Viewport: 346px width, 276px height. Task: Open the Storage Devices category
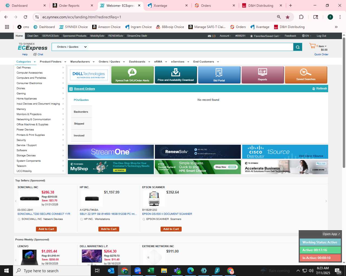[x=40, y=156]
